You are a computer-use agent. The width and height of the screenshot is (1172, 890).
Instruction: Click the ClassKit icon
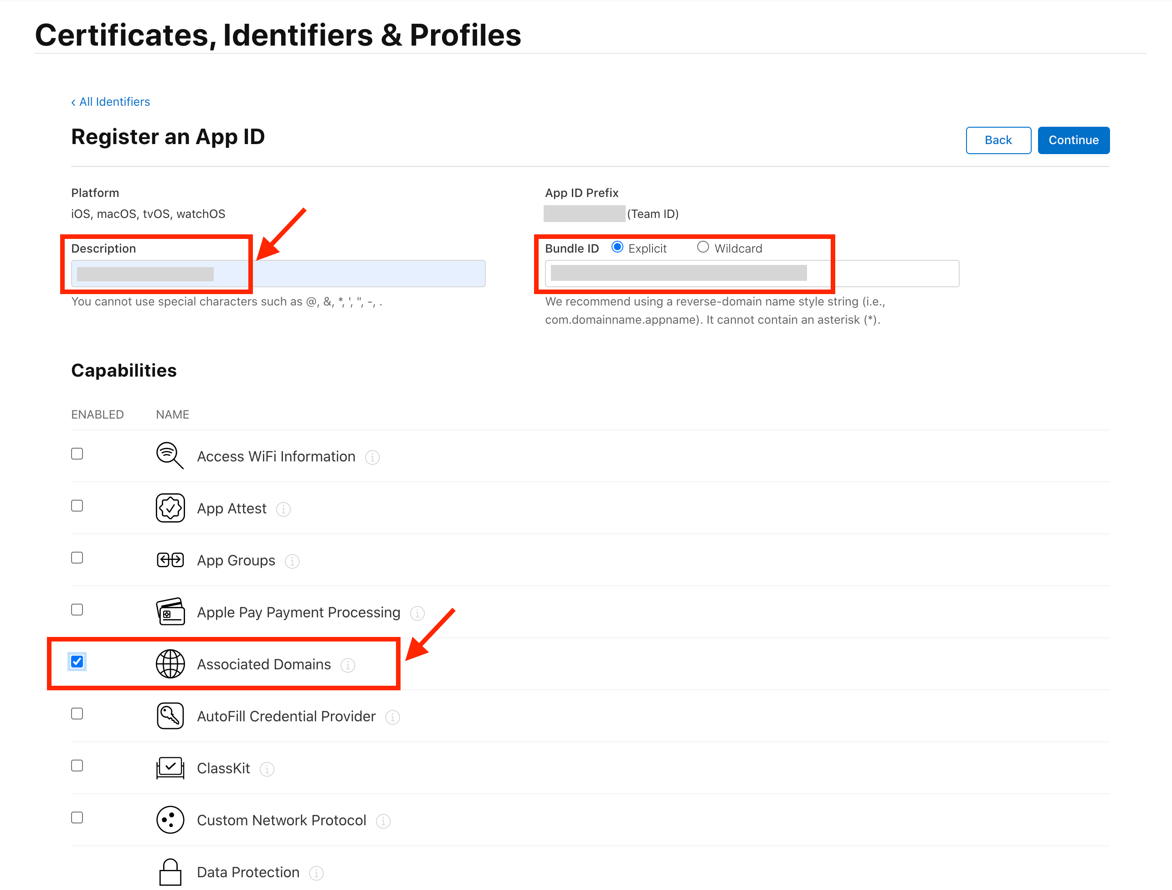170,767
